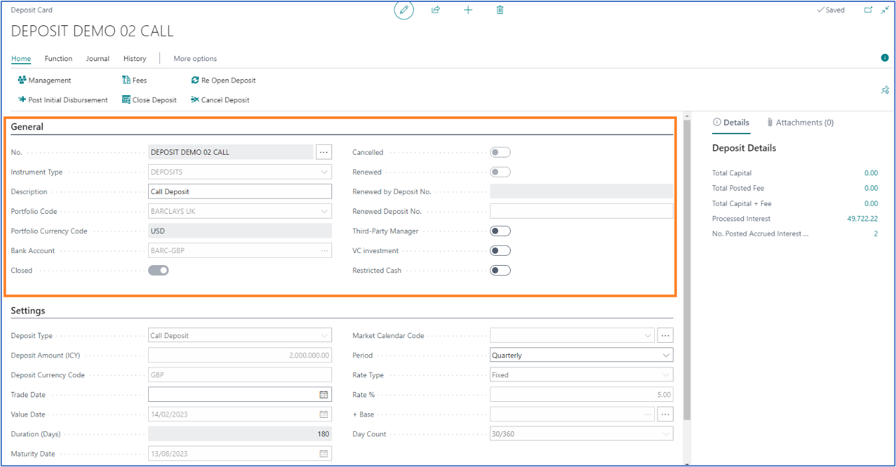Open the Fees action
Screen dimensions: 896x467
pos(135,80)
